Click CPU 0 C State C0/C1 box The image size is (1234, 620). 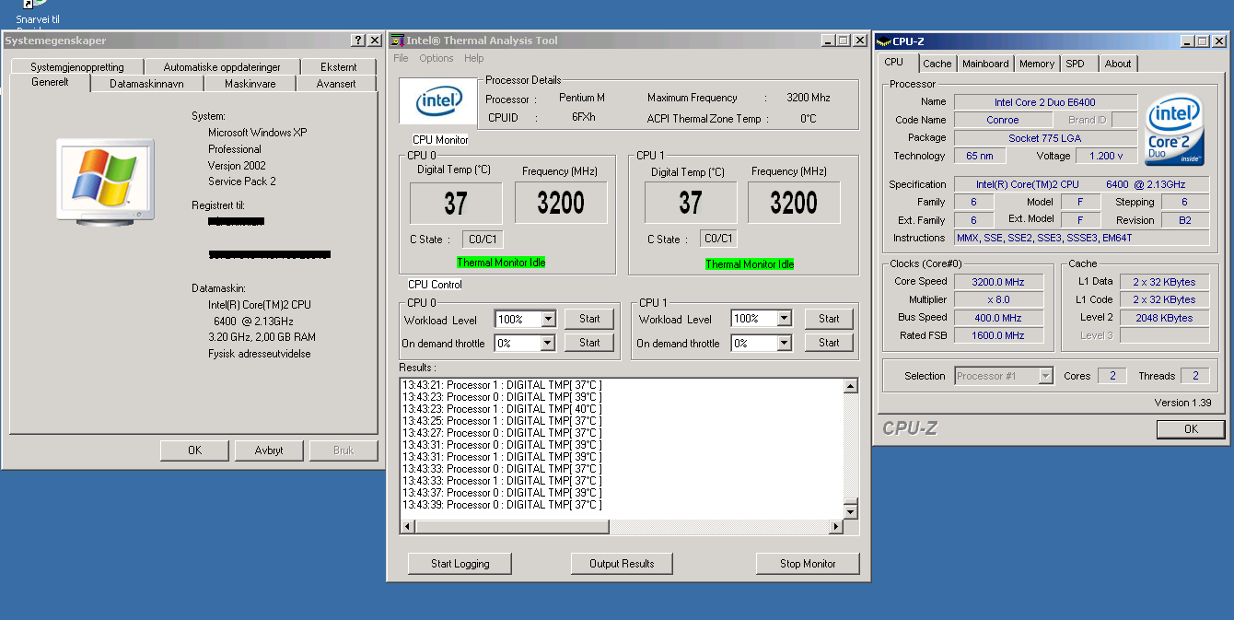(x=483, y=240)
